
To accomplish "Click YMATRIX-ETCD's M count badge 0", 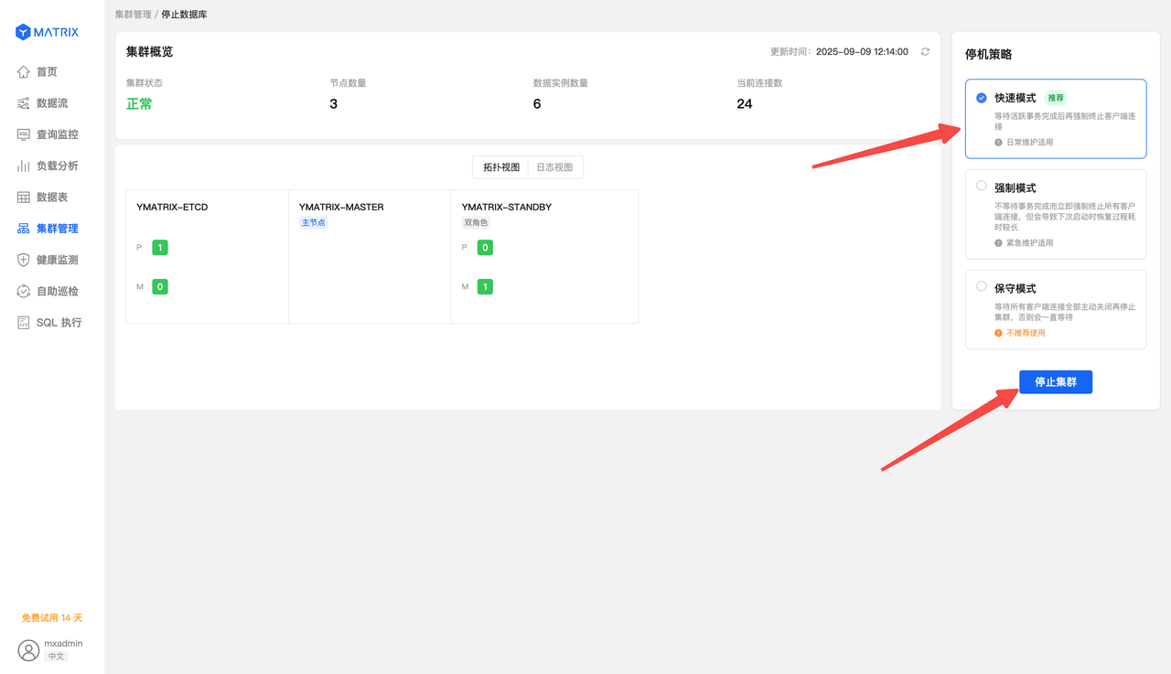I will click(x=160, y=287).
